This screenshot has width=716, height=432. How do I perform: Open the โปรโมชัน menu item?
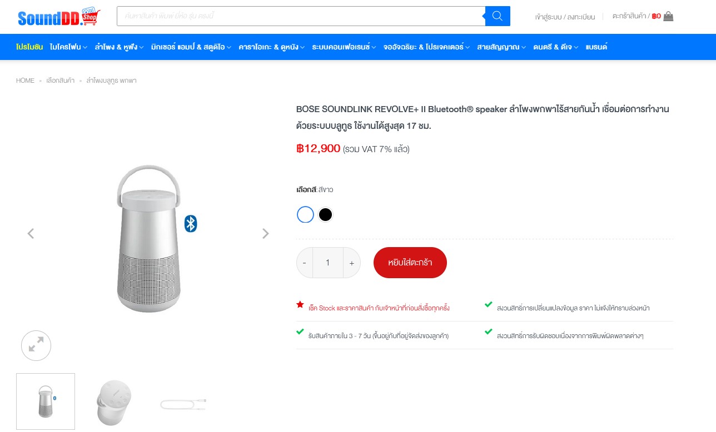click(29, 47)
